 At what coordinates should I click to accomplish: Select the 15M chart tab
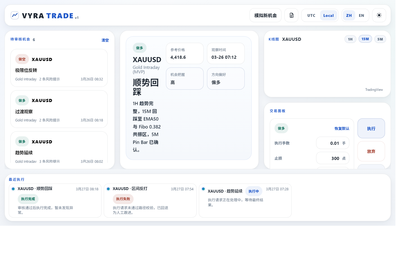(x=365, y=39)
